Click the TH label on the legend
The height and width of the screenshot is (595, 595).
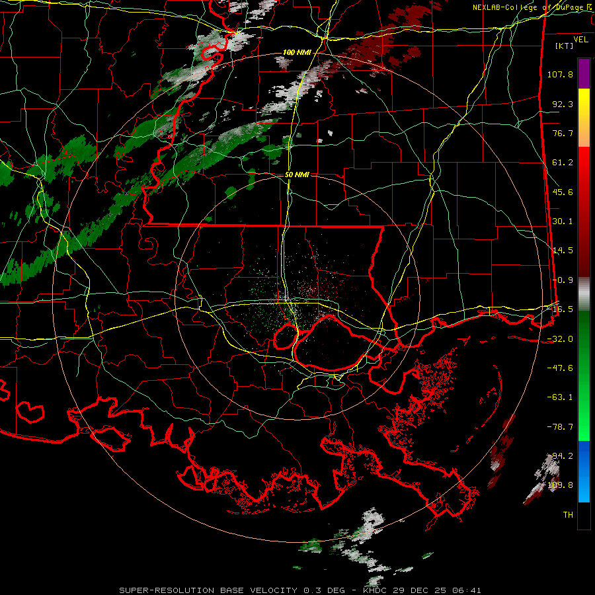coord(568,515)
